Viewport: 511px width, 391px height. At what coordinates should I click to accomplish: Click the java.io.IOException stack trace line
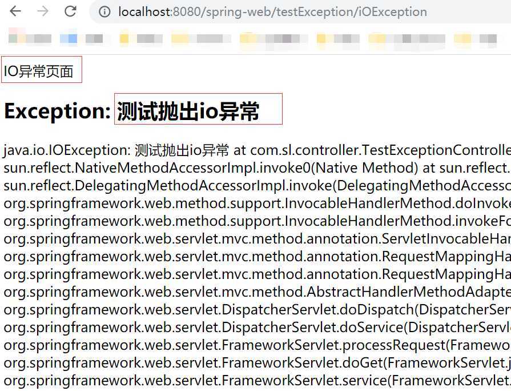click(257, 150)
